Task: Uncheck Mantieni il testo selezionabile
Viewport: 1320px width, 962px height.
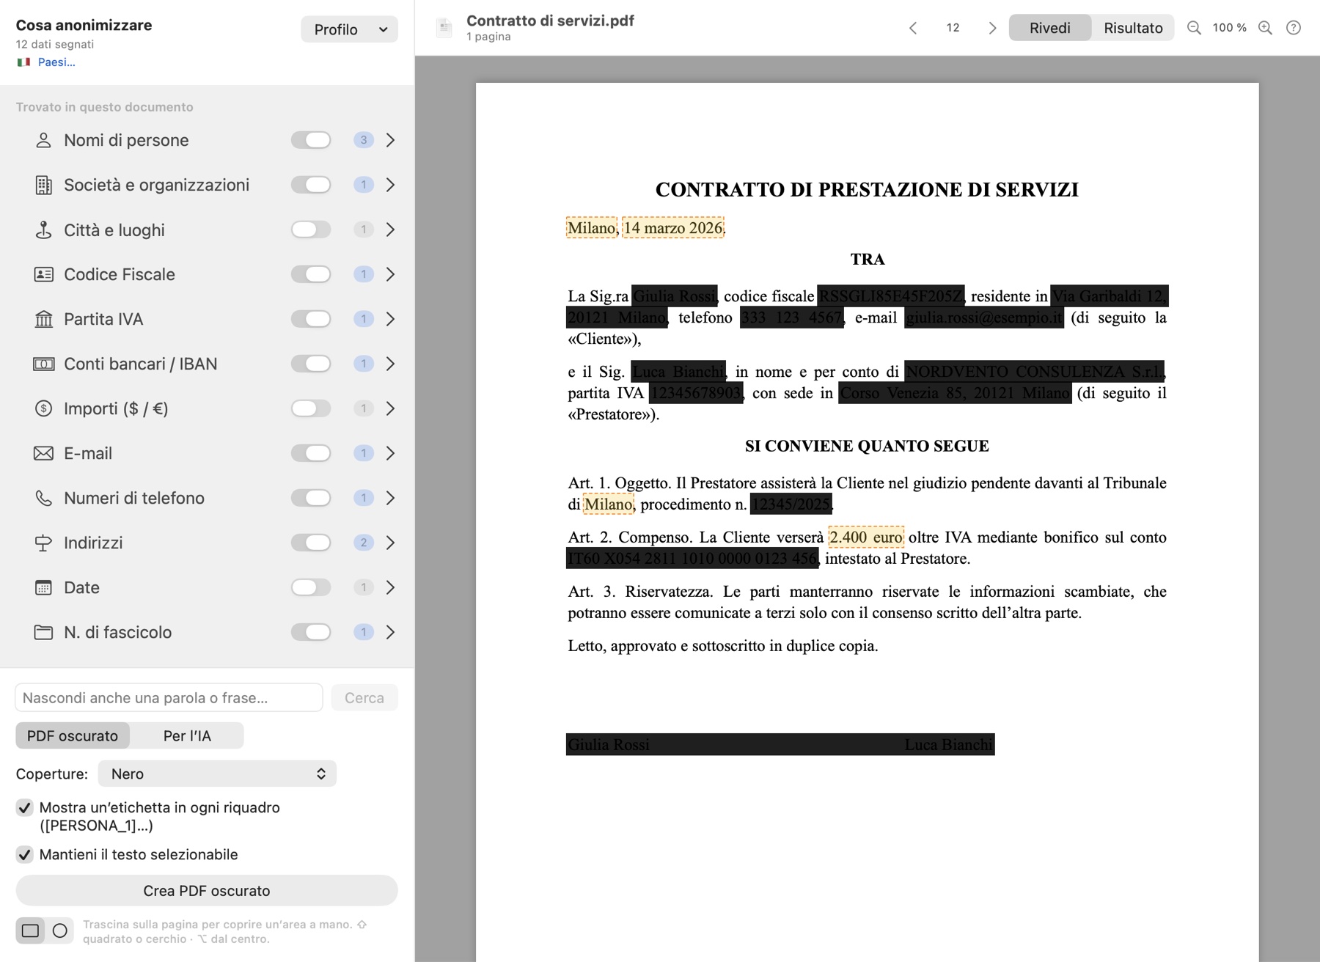Action: pyautogui.click(x=24, y=855)
